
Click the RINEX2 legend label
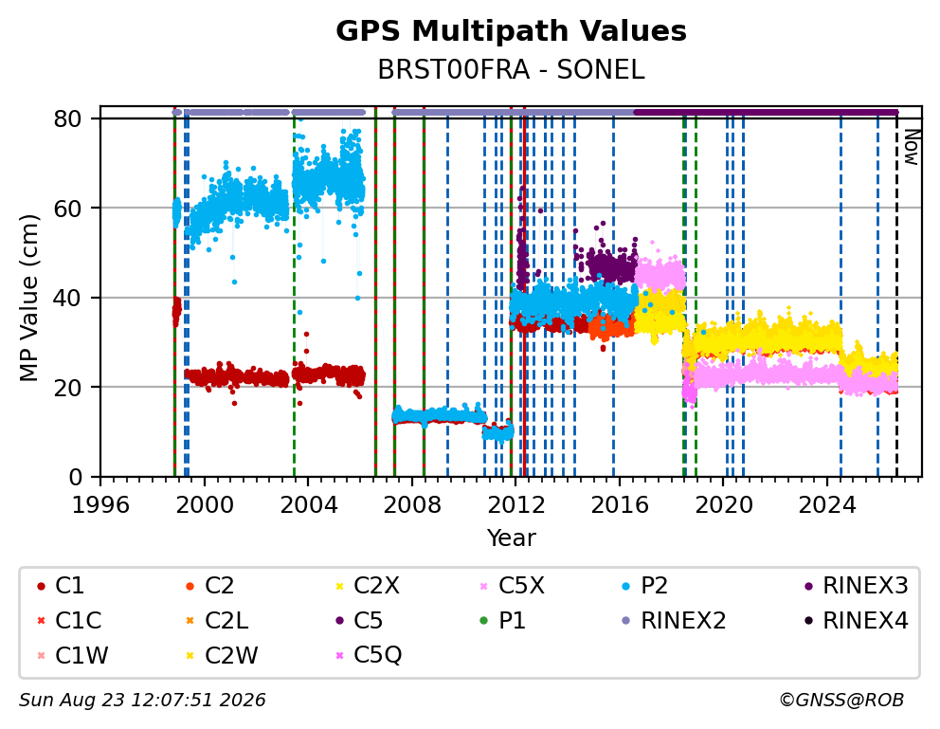tap(683, 621)
